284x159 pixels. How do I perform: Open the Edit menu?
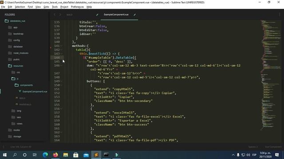(x=10, y=7)
